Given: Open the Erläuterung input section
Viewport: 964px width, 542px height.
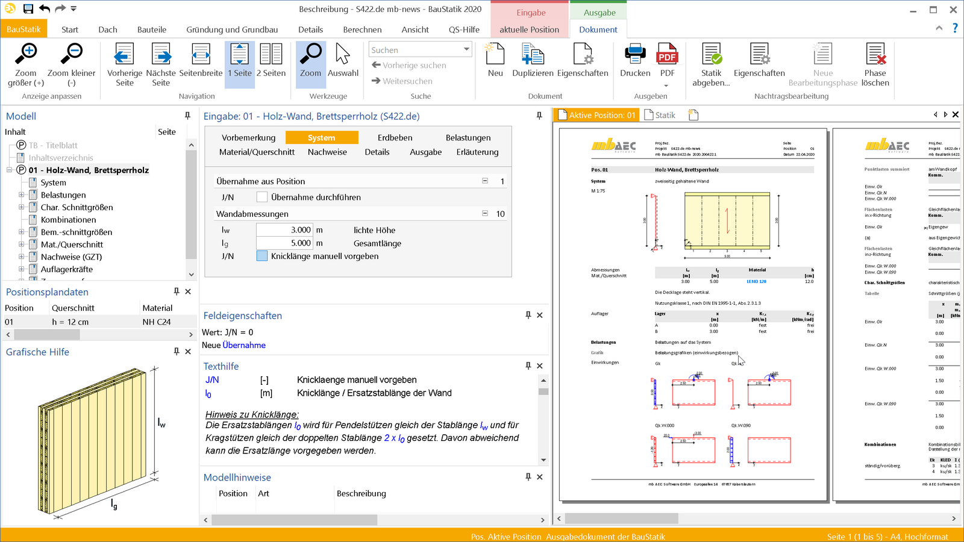Looking at the screenshot, I should pyautogui.click(x=478, y=152).
